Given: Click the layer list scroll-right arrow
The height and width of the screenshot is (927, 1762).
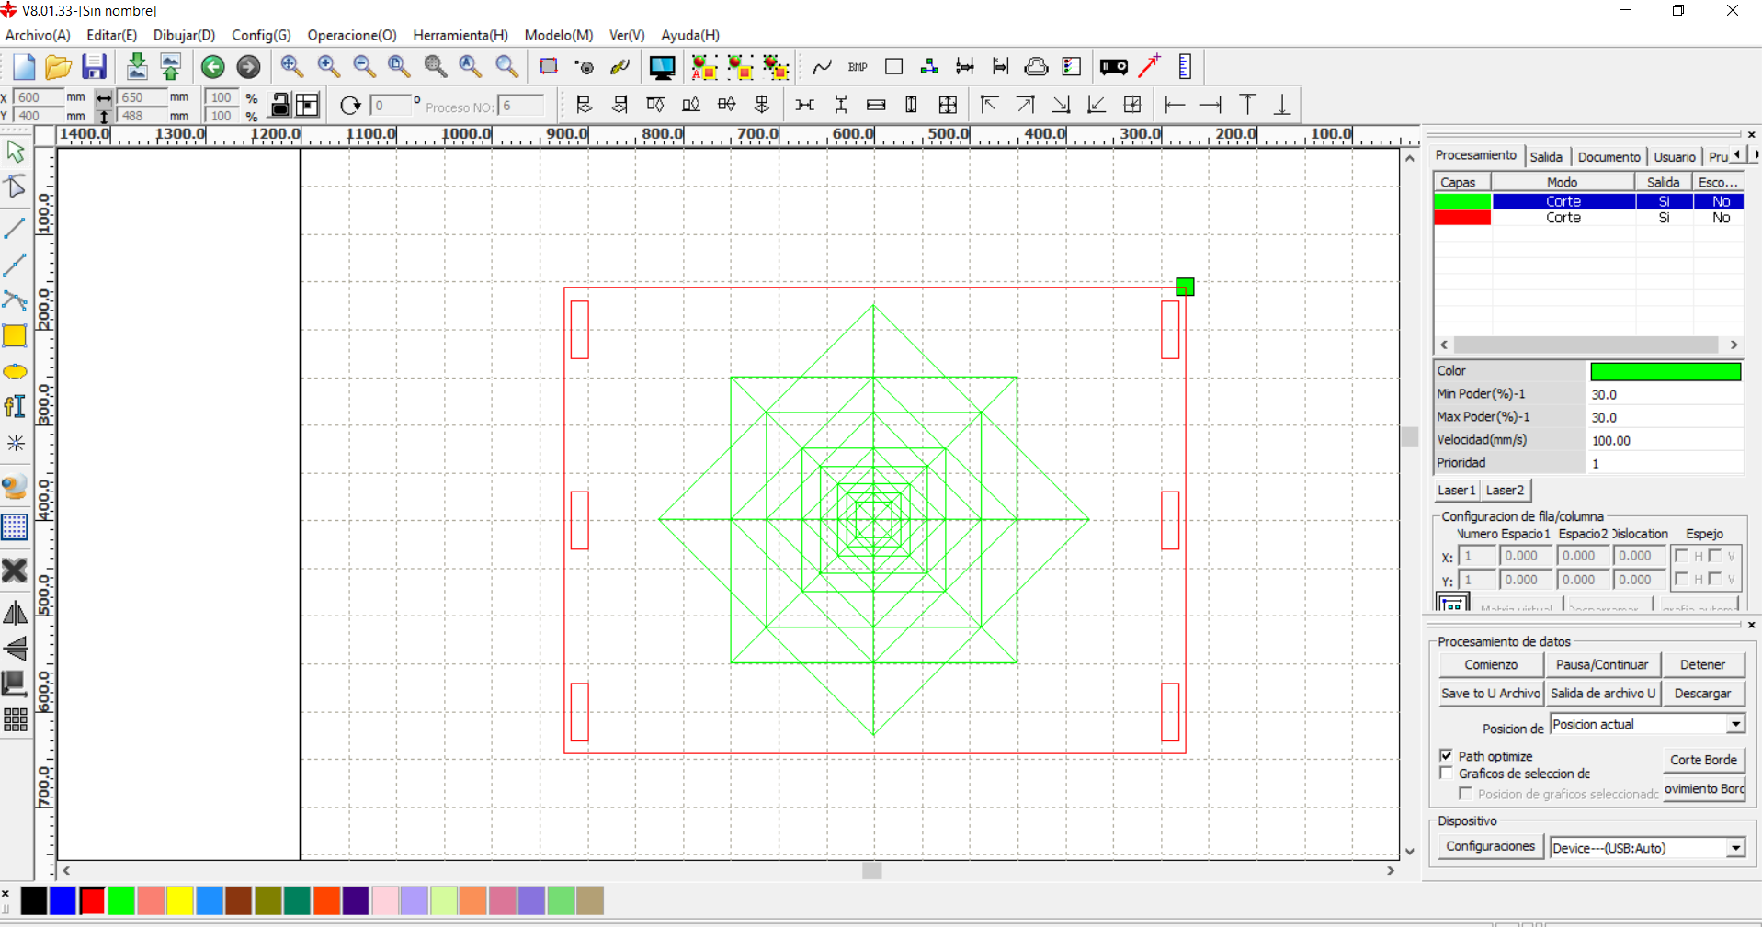Looking at the screenshot, I should (1734, 345).
